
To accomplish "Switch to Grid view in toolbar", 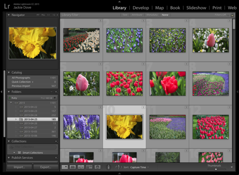I will click(65, 167).
